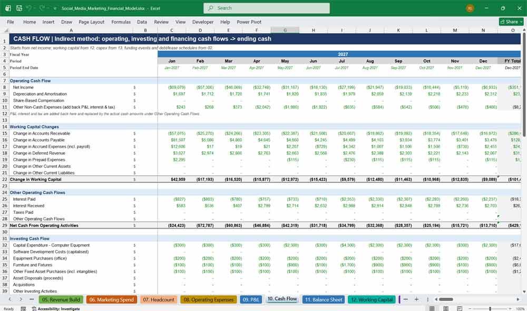Click the Investing Cash Flow section label
This screenshot has width=527, height=311.
[30, 239]
